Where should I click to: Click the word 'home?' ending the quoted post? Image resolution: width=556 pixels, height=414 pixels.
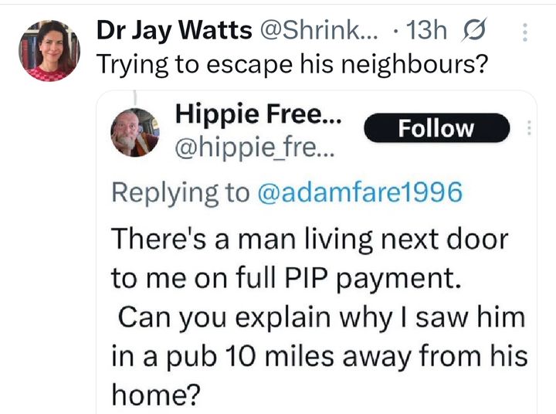156,395
